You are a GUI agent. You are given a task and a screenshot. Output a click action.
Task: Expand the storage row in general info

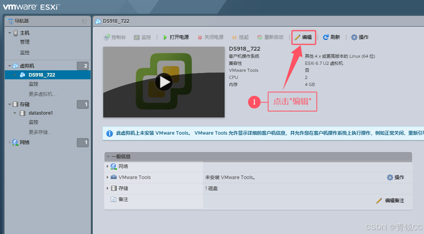coord(107,188)
